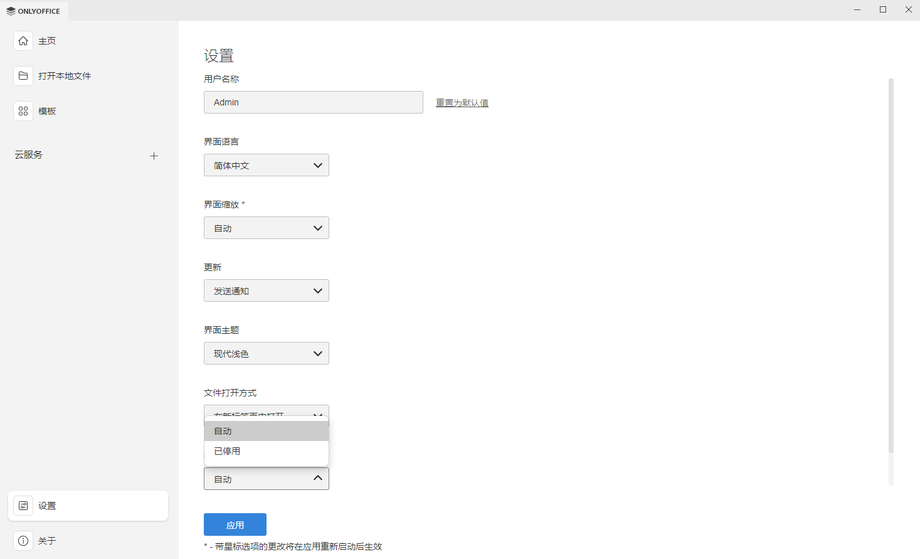Select the 设置 settings icon in sidebar
This screenshot has height=559, width=920.
pos(23,506)
